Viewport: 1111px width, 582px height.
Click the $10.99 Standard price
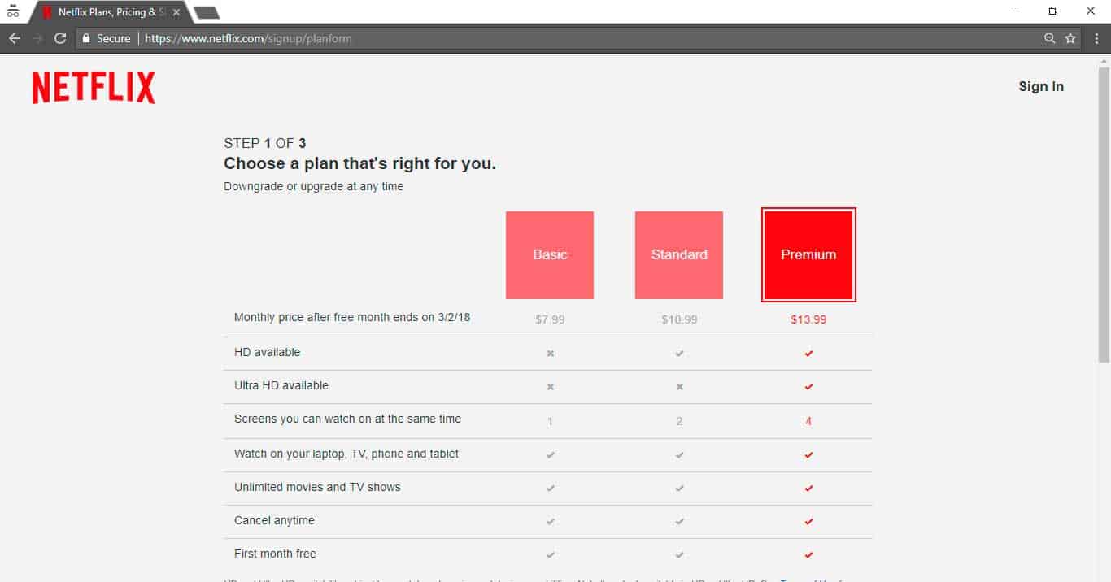coord(679,319)
